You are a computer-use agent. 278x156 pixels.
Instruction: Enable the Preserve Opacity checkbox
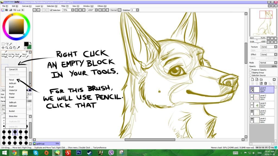click(250, 70)
